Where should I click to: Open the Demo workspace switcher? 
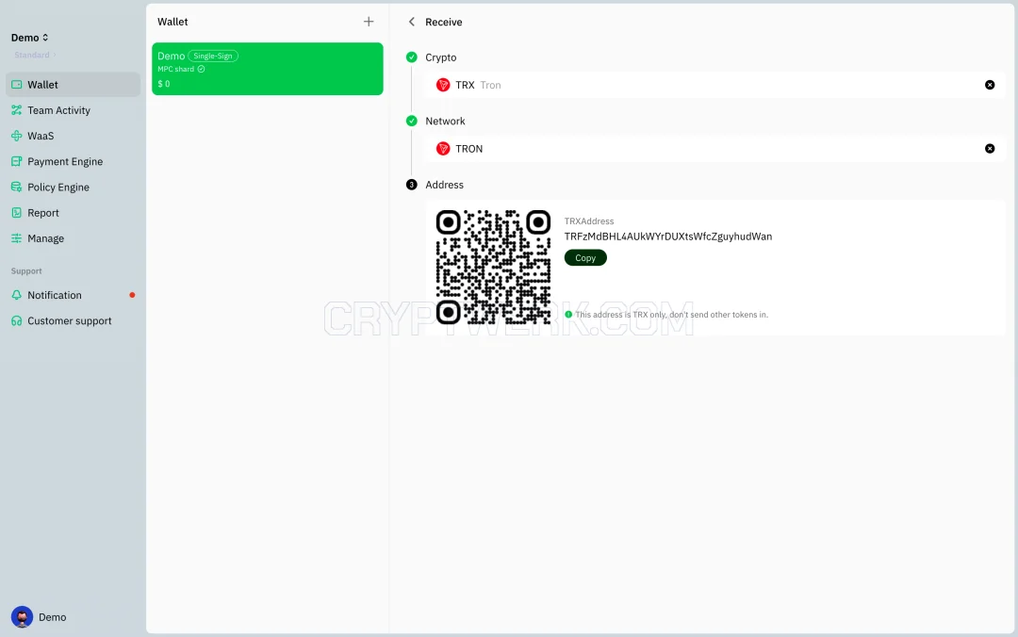30,38
